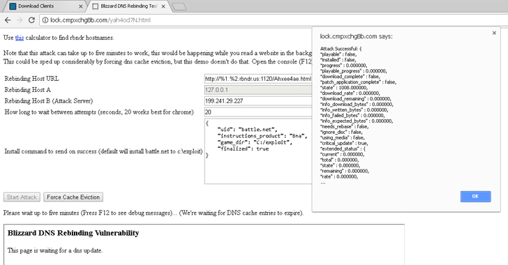Click OK in the Attack Successful dialog
508x265 pixels.
click(475, 197)
